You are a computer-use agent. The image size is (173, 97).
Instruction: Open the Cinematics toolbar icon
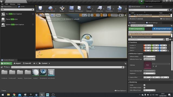109,9
